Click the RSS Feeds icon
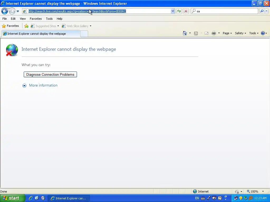The height and width of the screenshot is (202, 270). (x=196, y=33)
